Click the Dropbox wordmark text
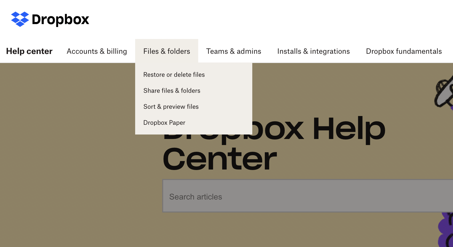Screen dimensions: 453x247 point(61,19)
